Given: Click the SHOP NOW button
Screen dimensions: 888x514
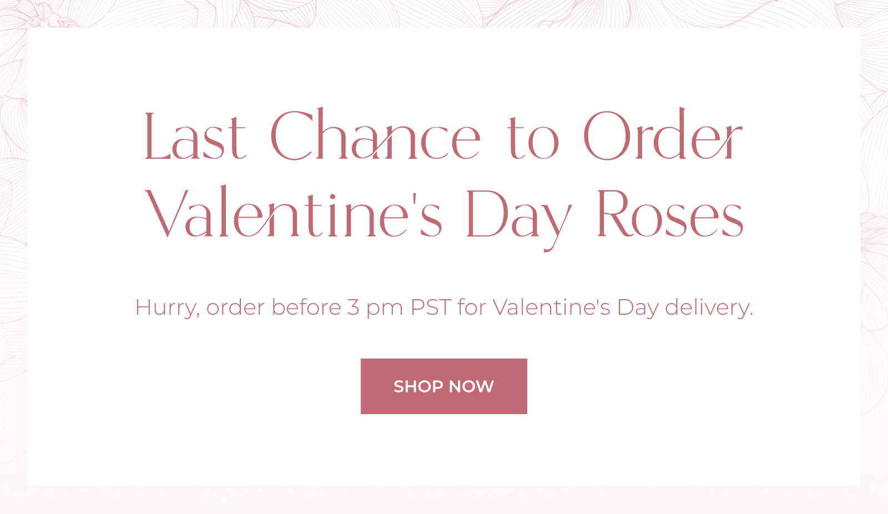Looking at the screenshot, I should coord(444,386).
